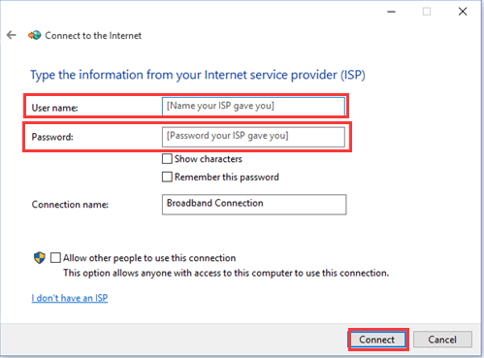Close the dialog with the X button
The image size is (484, 358).
463,12
